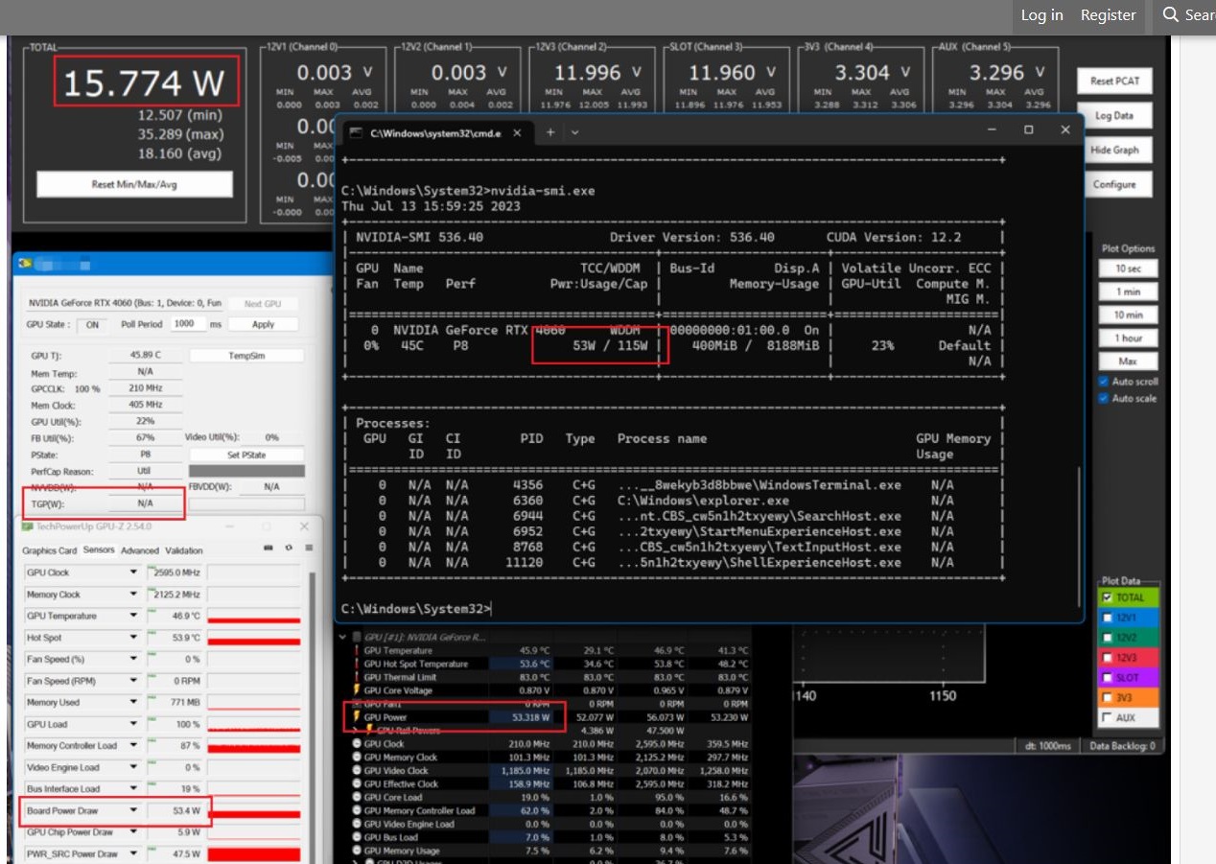Enable AUX plot data checkbox
The width and height of the screenshot is (1216, 864).
pos(1109,717)
